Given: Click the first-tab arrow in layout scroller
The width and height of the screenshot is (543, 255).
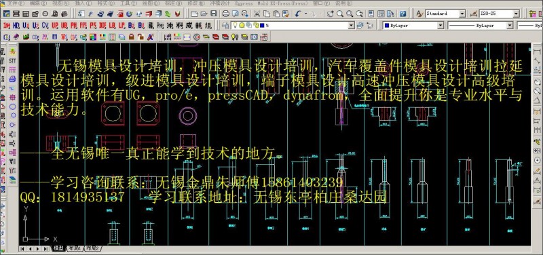Looking at the screenshot, I should 22,248.
